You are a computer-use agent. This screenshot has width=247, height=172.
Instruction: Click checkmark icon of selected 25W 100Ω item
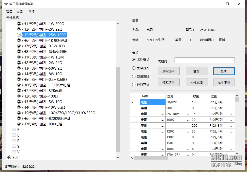[19, 35]
